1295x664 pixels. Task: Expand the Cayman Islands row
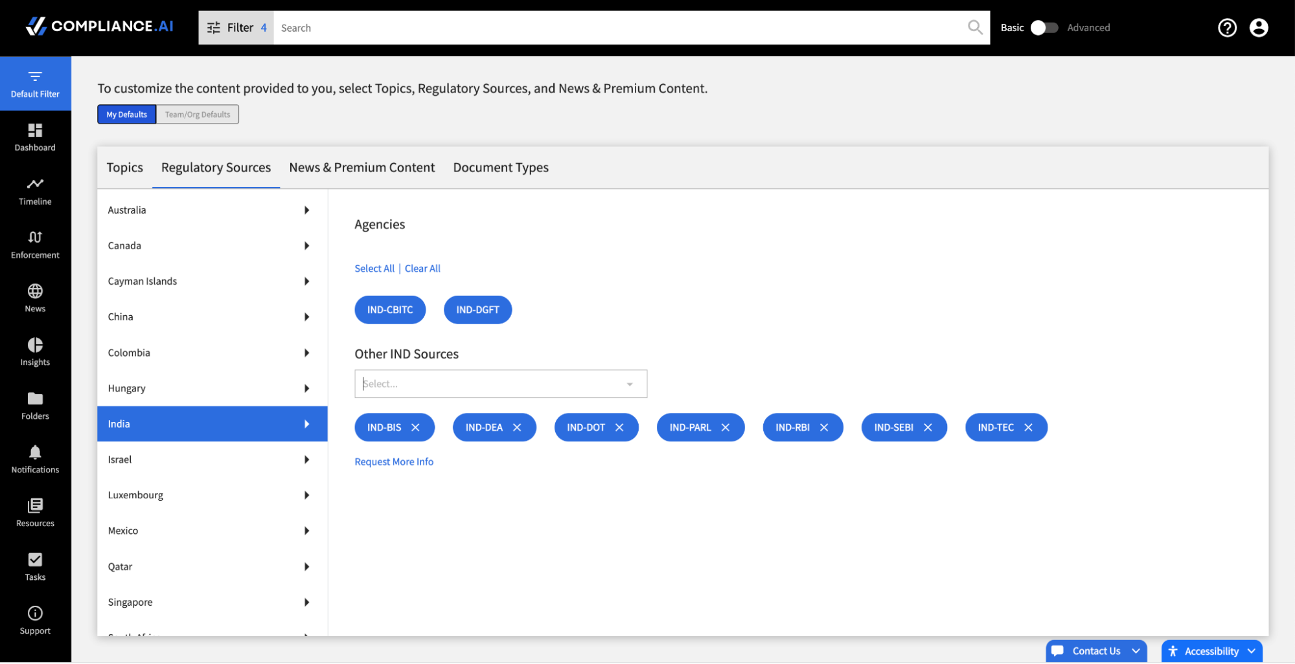[x=212, y=282]
